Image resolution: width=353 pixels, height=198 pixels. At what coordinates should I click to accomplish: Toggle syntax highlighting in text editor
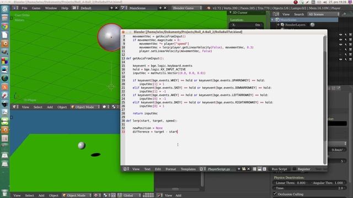[264, 169]
